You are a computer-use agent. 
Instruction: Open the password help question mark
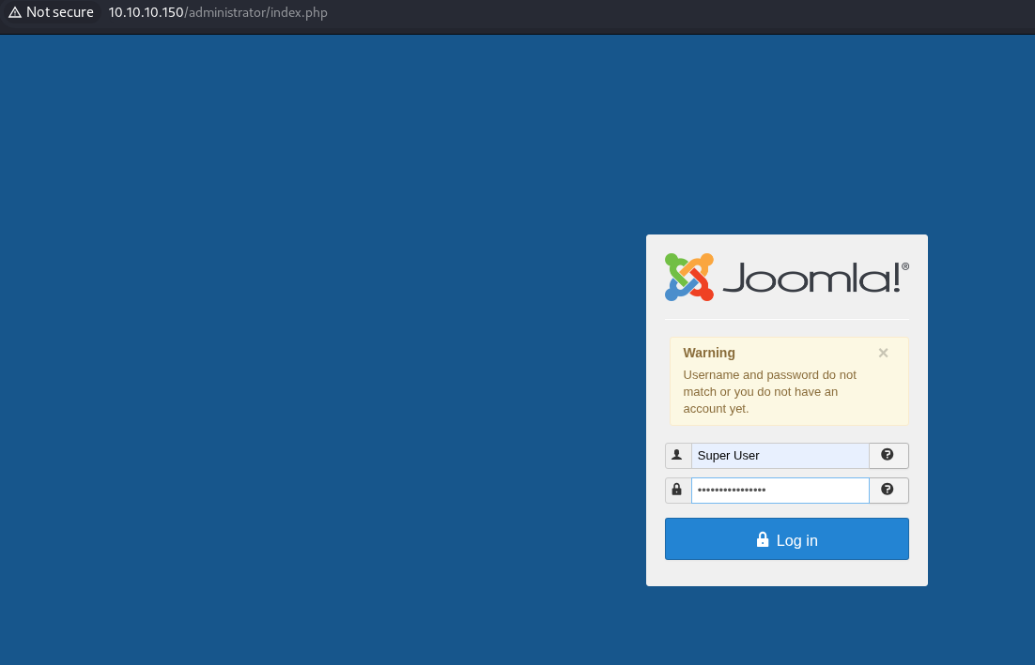tap(888, 490)
